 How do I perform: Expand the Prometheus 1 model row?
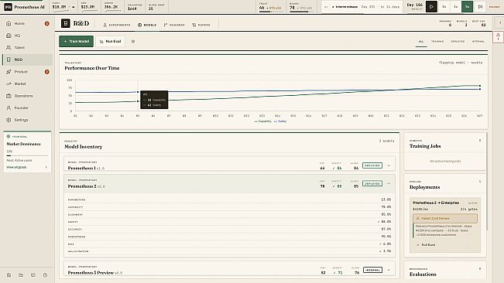tap(389, 165)
